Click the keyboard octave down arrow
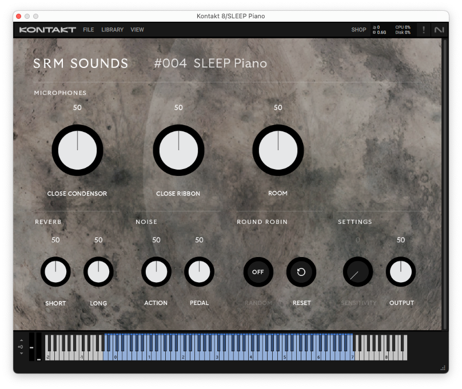462x389 pixels. (x=21, y=353)
